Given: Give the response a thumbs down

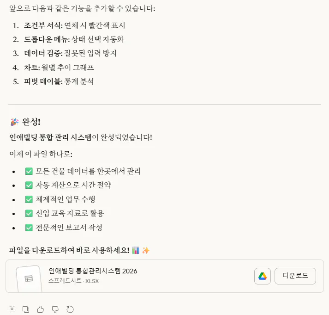Looking at the screenshot, I should click(55, 309).
